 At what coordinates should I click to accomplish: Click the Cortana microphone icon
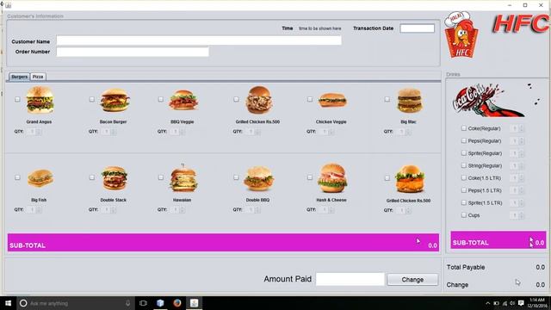(128, 303)
